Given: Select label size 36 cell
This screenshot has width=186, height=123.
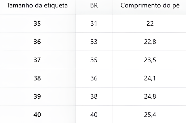Looking at the screenshot, I should click(x=37, y=42).
